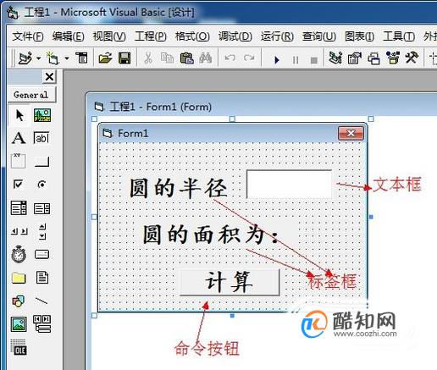Click the radius text box field
The width and height of the screenshot is (437, 370).
coord(289,184)
